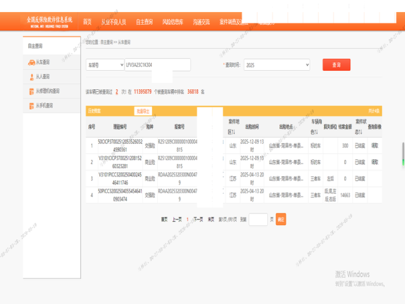This screenshot has width=405, height=304.
Task: Focus the page number jump input
Action: [258, 219]
